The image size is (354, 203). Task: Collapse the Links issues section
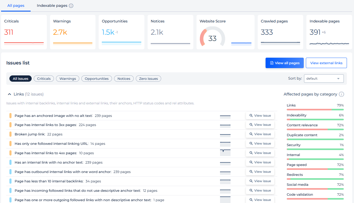click(9, 94)
